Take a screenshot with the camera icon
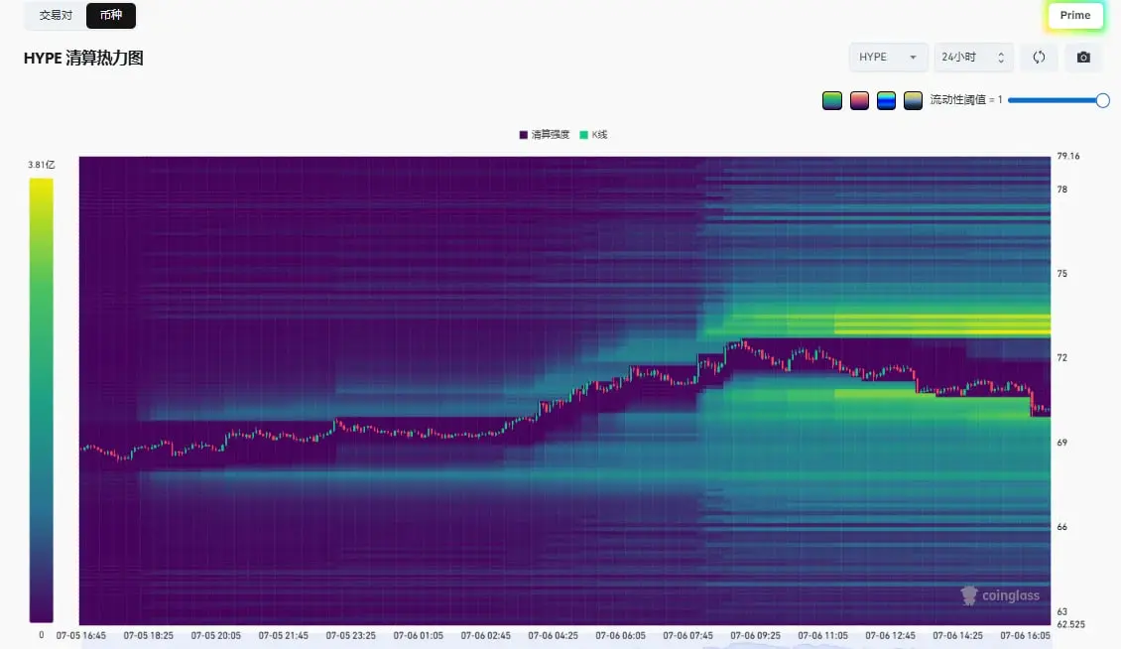The width and height of the screenshot is (1121, 649). coord(1084,58)
